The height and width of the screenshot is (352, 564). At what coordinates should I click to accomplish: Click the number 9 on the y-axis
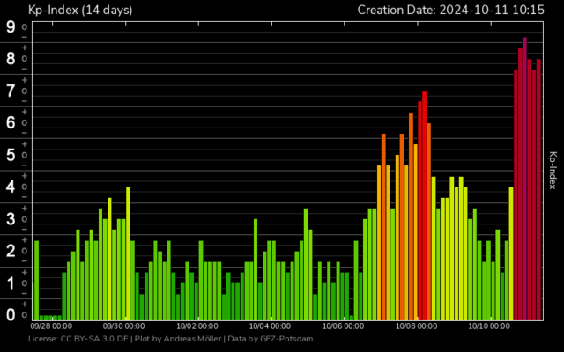pyautogui.click(x=11, y=26)
